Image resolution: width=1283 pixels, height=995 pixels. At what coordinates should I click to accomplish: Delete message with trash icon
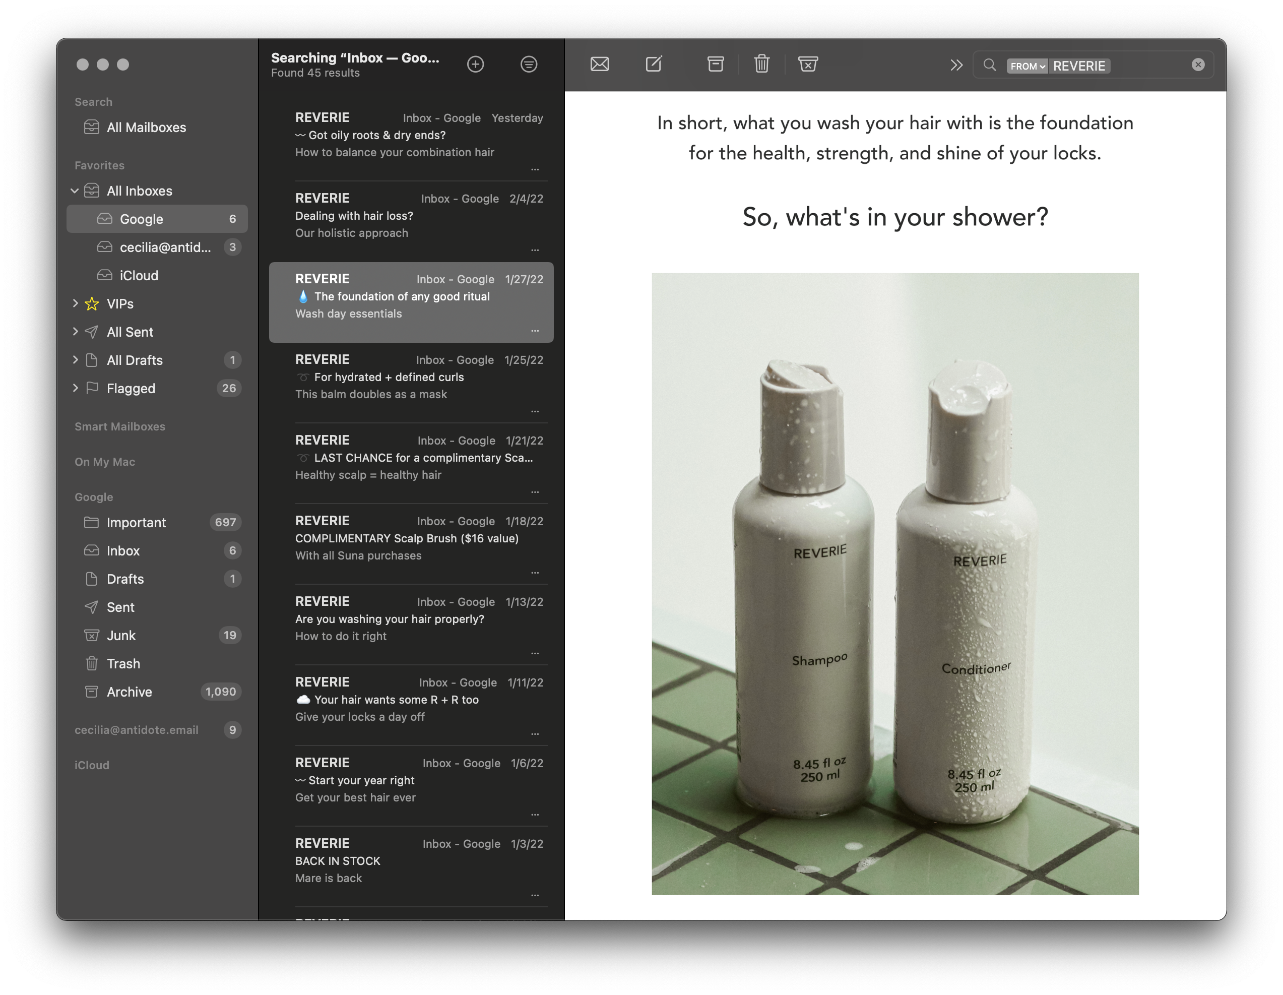tap(761, 64)
